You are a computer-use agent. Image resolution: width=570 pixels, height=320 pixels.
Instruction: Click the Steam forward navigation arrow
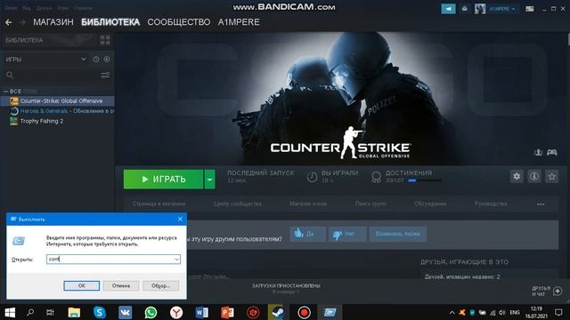22,22
